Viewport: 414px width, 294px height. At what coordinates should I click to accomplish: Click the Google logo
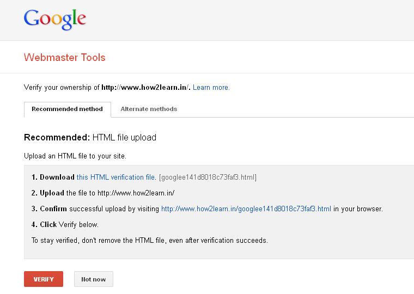point(55,20)
